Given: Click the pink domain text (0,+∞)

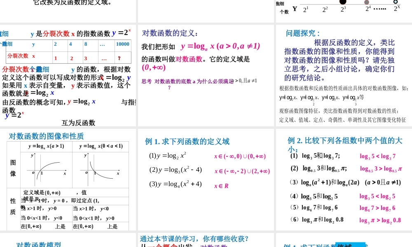Looking at the screenshot, I should tap(154, 67).
